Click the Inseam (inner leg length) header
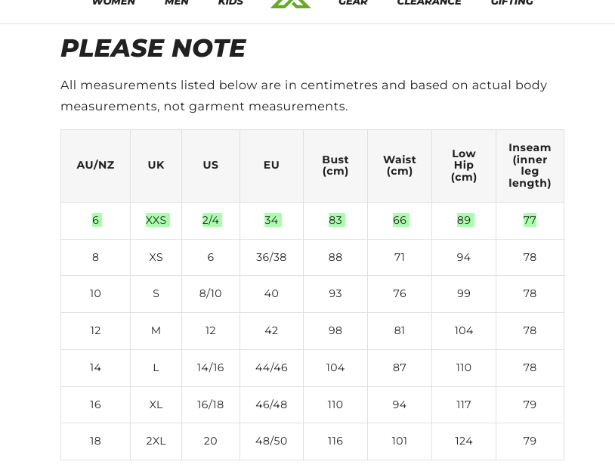 [x=530, y=166]
